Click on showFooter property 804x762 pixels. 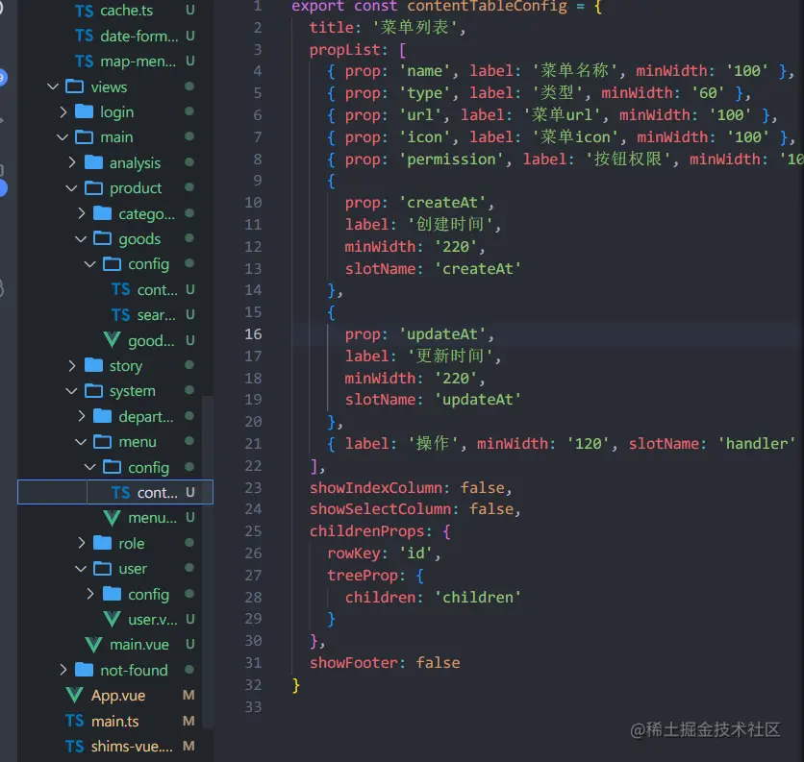[353, 663]
